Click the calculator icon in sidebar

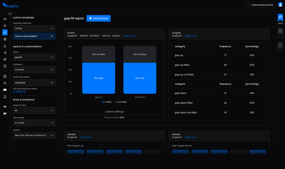(5, 66)
